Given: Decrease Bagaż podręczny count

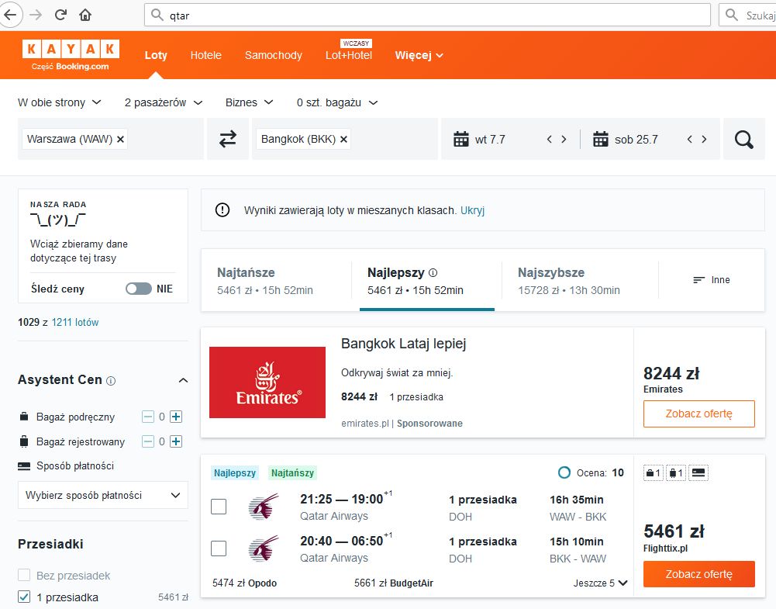Looking at the screenshot, I should 148,417.
